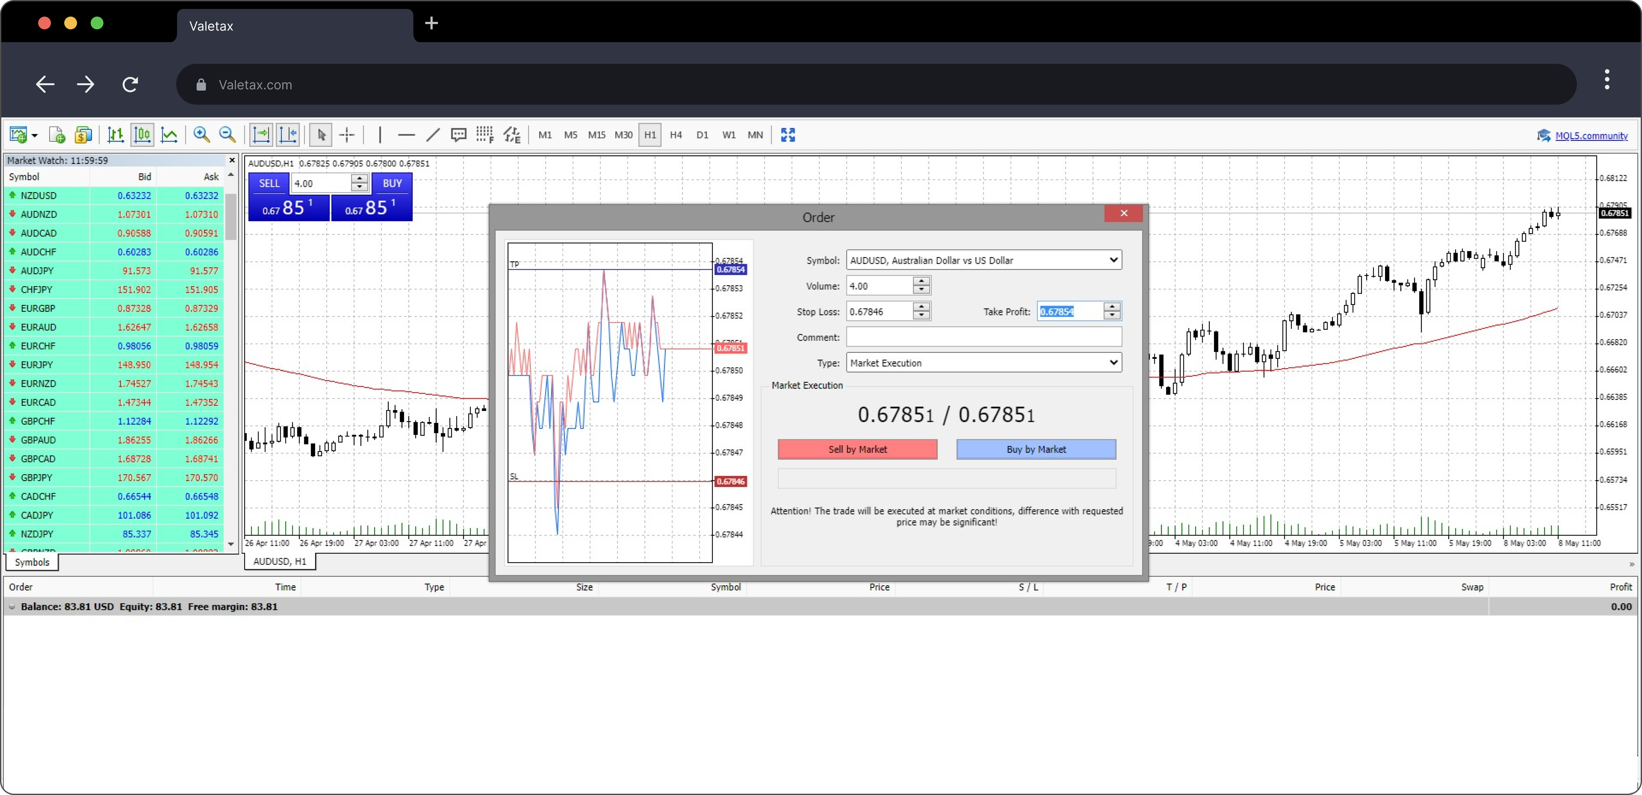Select the crosshair tool

coord(347,134)
